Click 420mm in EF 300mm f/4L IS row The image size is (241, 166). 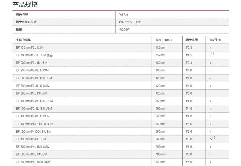point(160,93)
